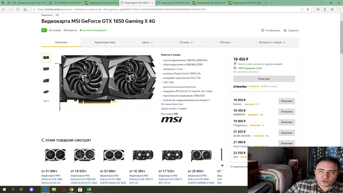
Task: Open Windows Start menu
Action: pos(4,190)
